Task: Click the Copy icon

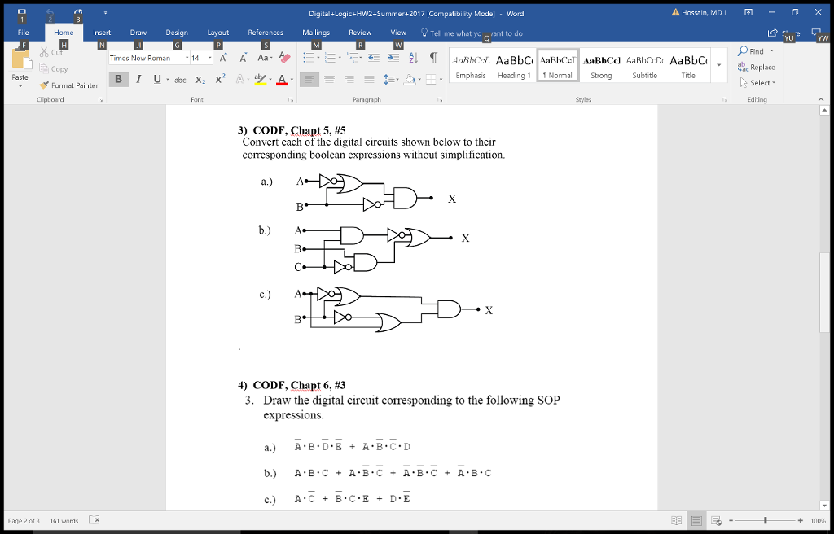Action: click(x=44, y=68)
